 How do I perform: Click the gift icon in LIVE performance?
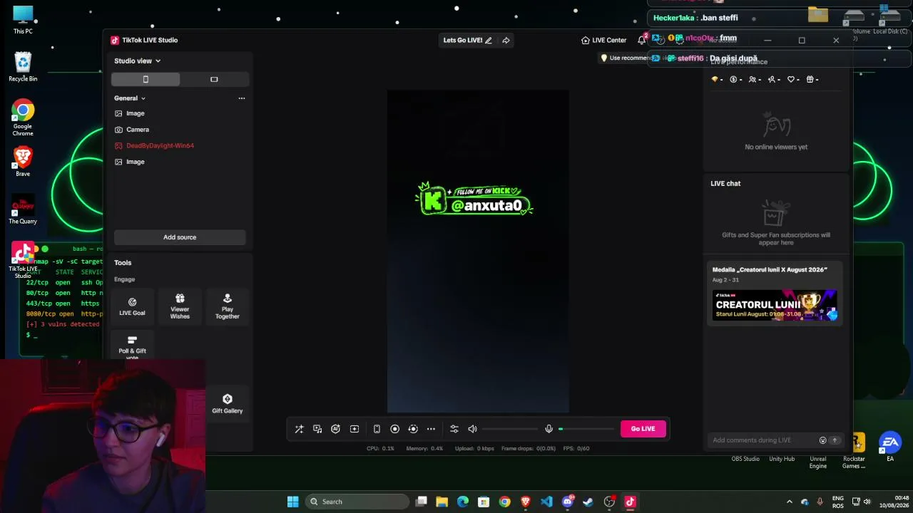click(x=810, y=79)
